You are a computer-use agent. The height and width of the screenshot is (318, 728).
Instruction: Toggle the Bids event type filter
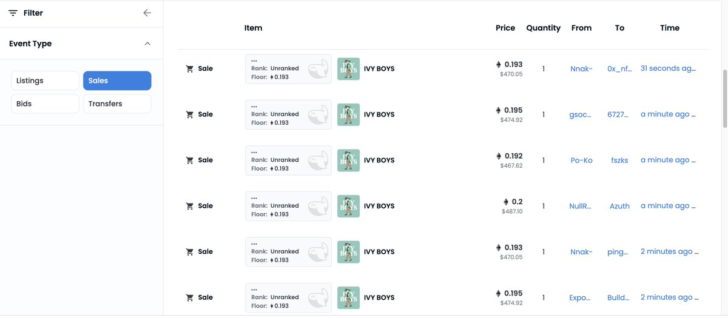[x=45, y=104]
